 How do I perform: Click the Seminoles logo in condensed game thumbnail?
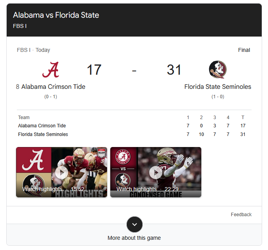pyautogui.click(x=123, y=180)
